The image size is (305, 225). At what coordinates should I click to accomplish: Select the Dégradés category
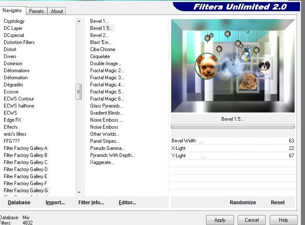(x=13, y=85)
